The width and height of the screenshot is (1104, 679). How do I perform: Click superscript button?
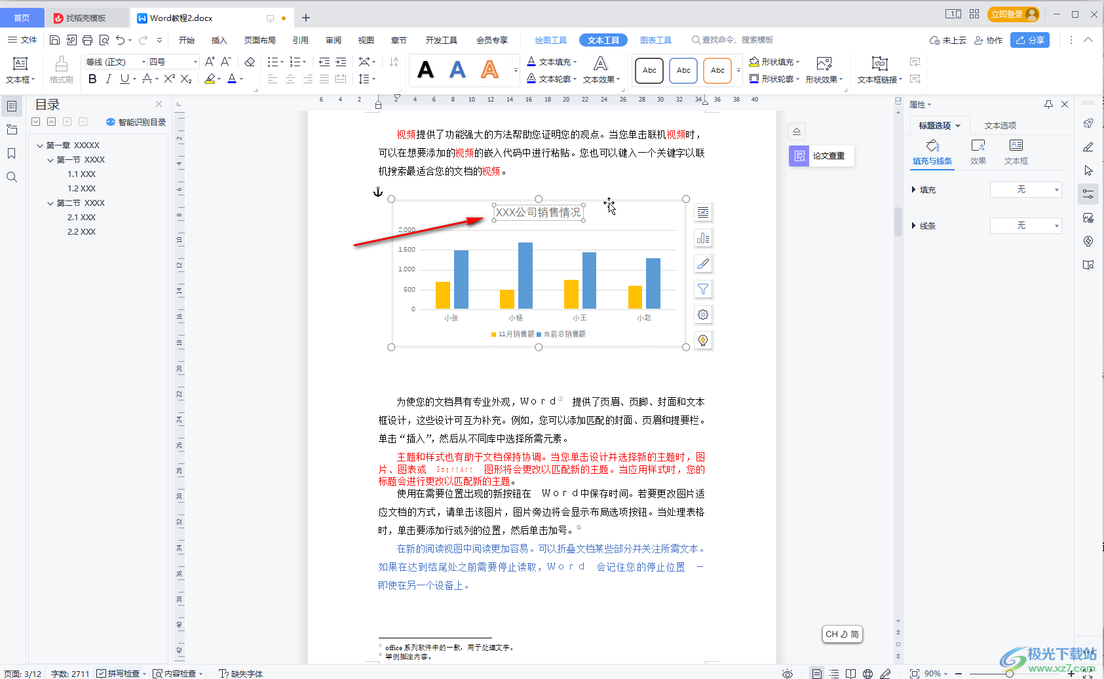click(x=169, y=79)
